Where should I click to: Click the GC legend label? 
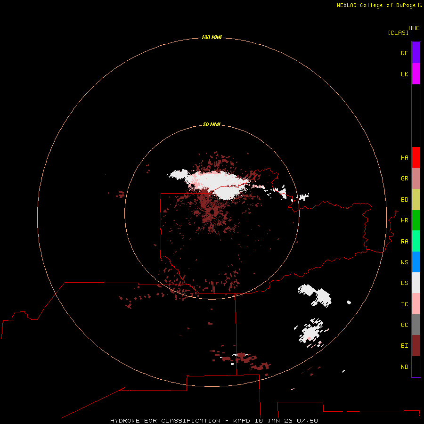coord(404,325)
